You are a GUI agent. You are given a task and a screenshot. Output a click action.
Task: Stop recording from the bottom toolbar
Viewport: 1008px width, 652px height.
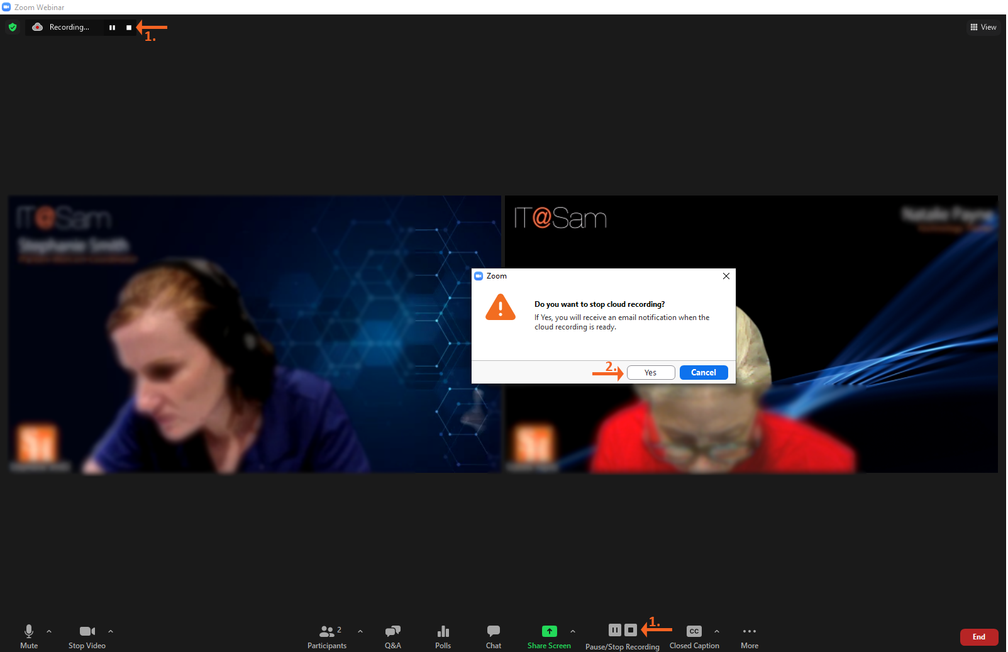point(631,630)
